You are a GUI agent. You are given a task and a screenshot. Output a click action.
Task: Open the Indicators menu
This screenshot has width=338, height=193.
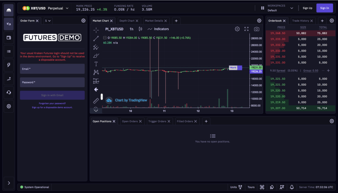158,29
